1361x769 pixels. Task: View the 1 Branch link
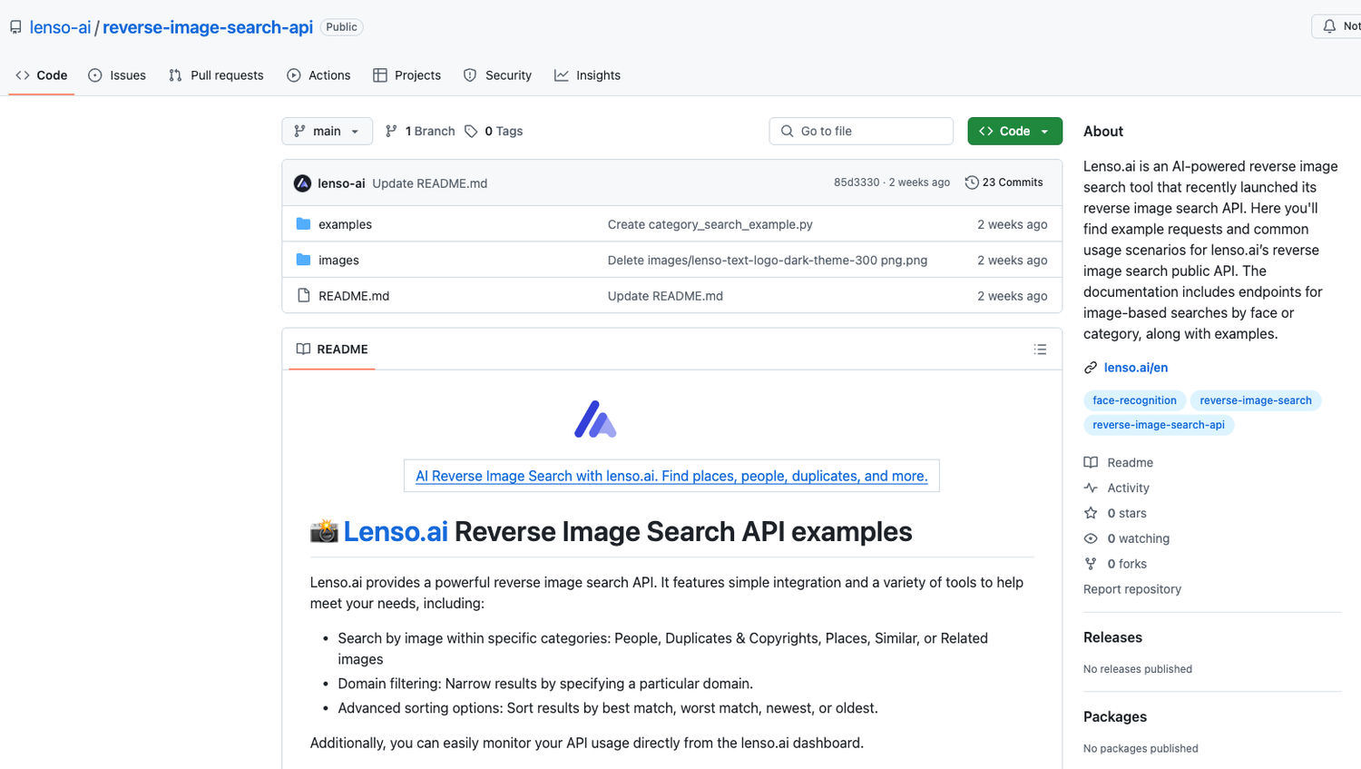click(420, 131)
